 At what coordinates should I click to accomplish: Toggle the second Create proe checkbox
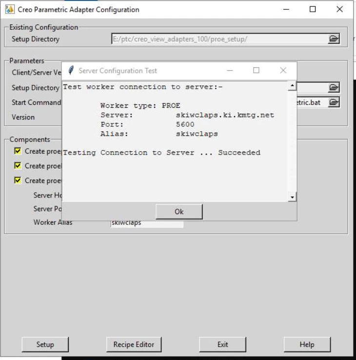[x=18, y=165]
